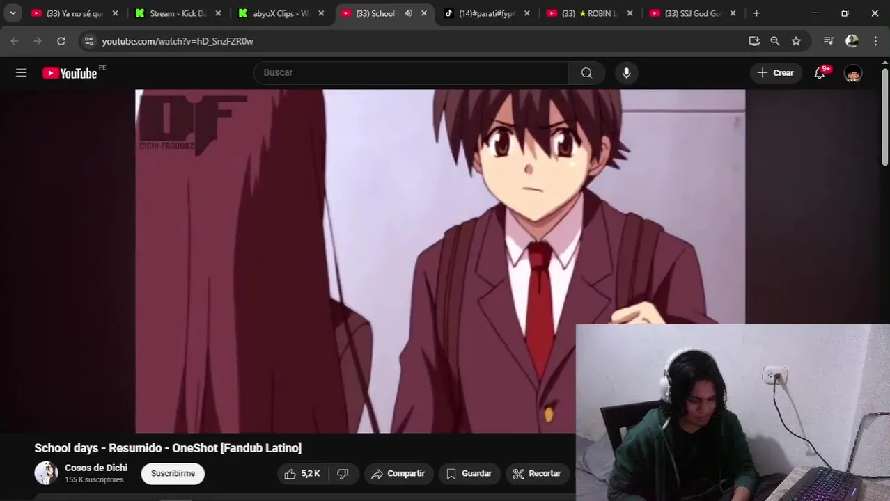Open the YouTube account avatar menu
Viewport: 890px width, 501px height.
click(x=853, y=73)
